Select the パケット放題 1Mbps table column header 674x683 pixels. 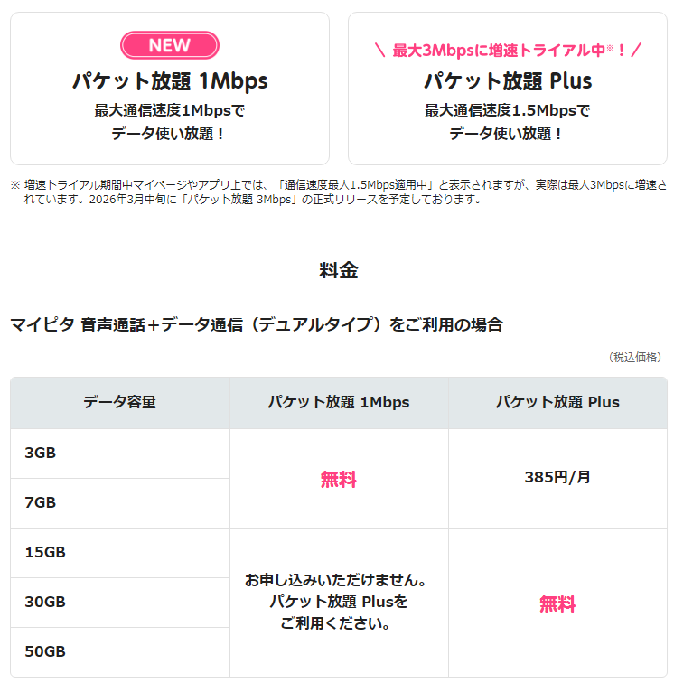pyautogui.click(x=339, y=403)
